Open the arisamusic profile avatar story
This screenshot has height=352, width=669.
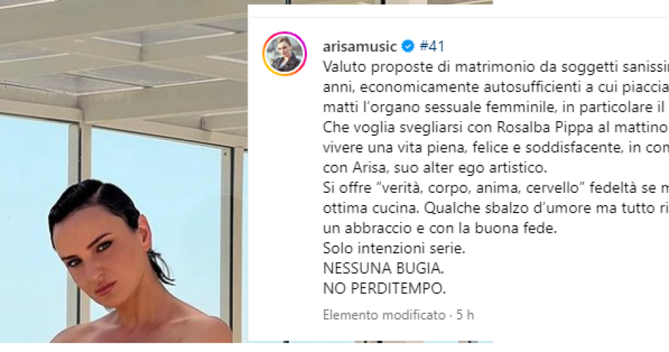[285, 54]
